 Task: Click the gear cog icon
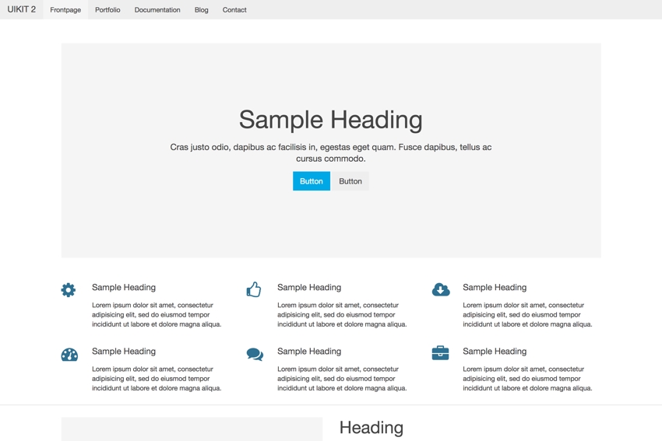point(68,289)
